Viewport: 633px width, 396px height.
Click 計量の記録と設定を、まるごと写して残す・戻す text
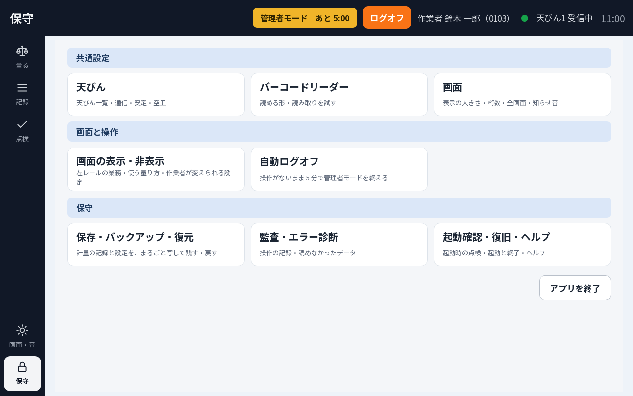[147, 253]
